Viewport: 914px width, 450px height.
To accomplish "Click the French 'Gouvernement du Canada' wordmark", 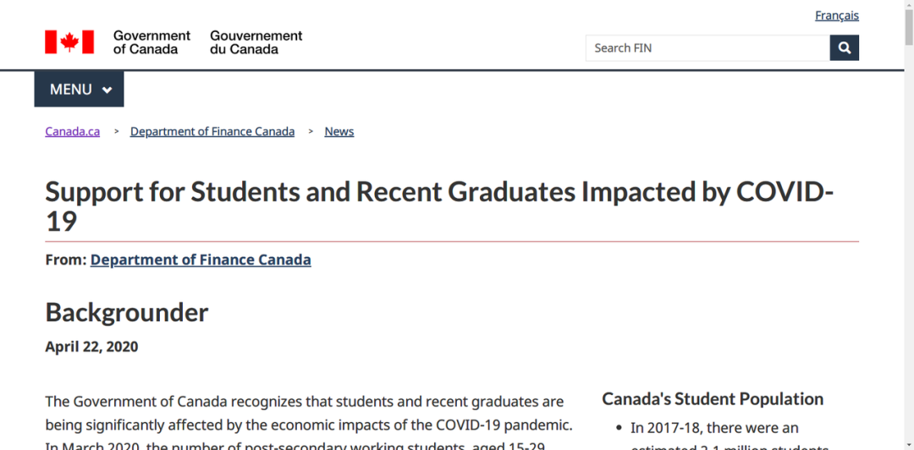I will 256,42.
